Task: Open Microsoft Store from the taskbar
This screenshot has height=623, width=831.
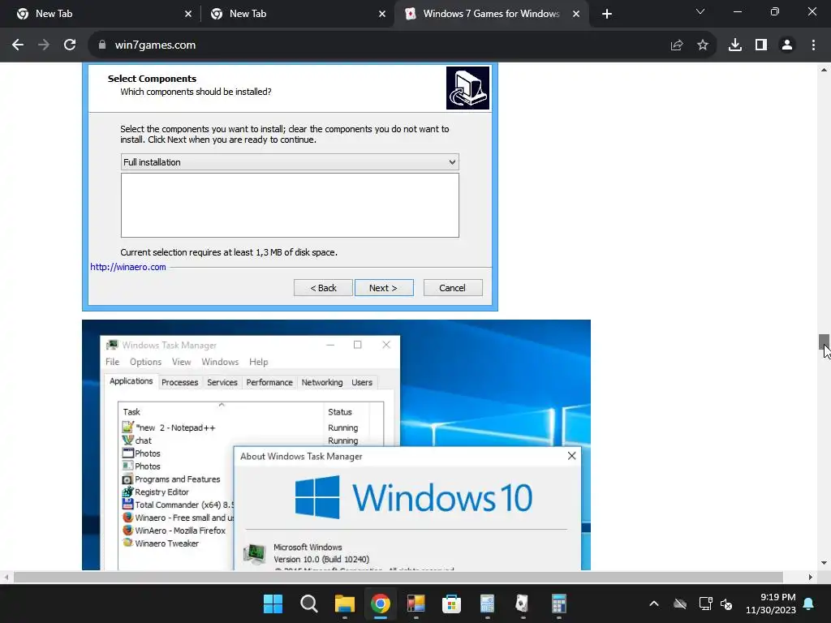Action: coord(451,604)
